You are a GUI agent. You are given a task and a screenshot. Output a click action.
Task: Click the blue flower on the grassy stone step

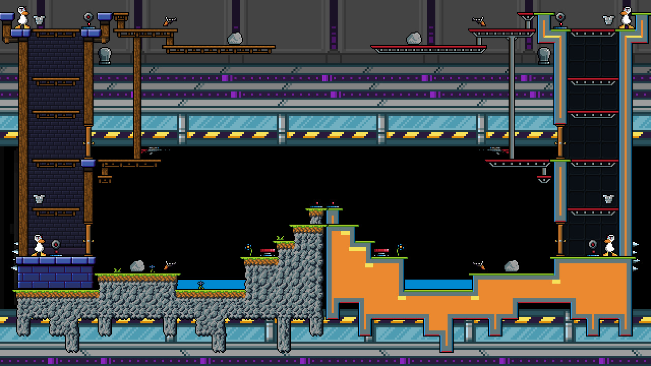click(x=249, y=250)
